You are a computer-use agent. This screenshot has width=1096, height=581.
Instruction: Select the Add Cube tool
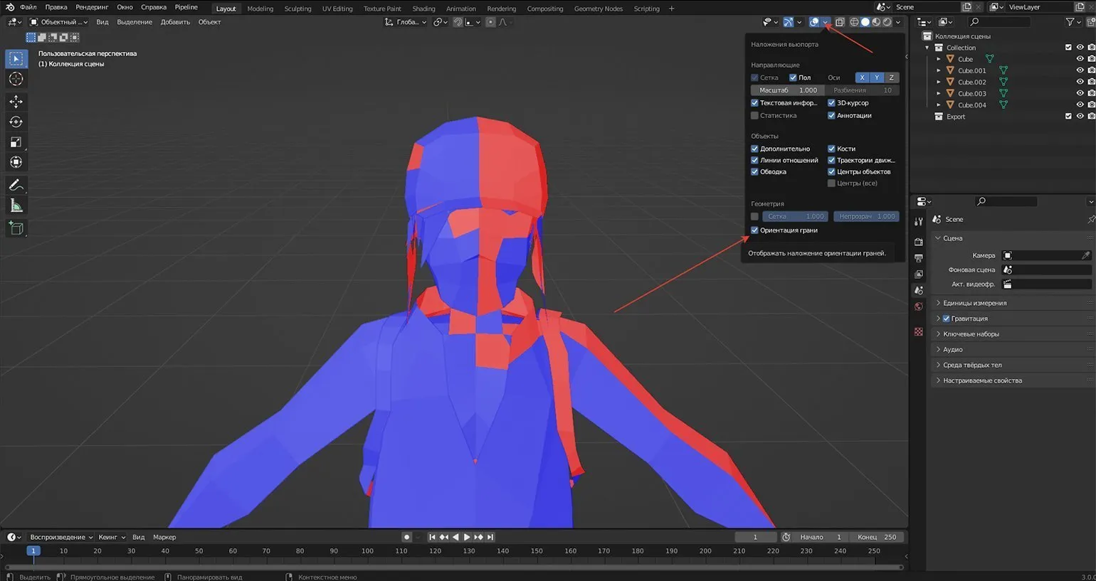pyautogui.click(x=16, y=228)
